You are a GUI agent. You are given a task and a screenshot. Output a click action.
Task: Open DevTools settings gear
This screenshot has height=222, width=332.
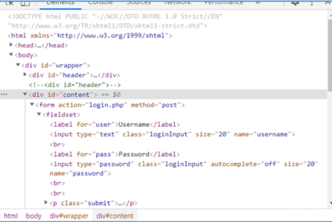(295, 3)
